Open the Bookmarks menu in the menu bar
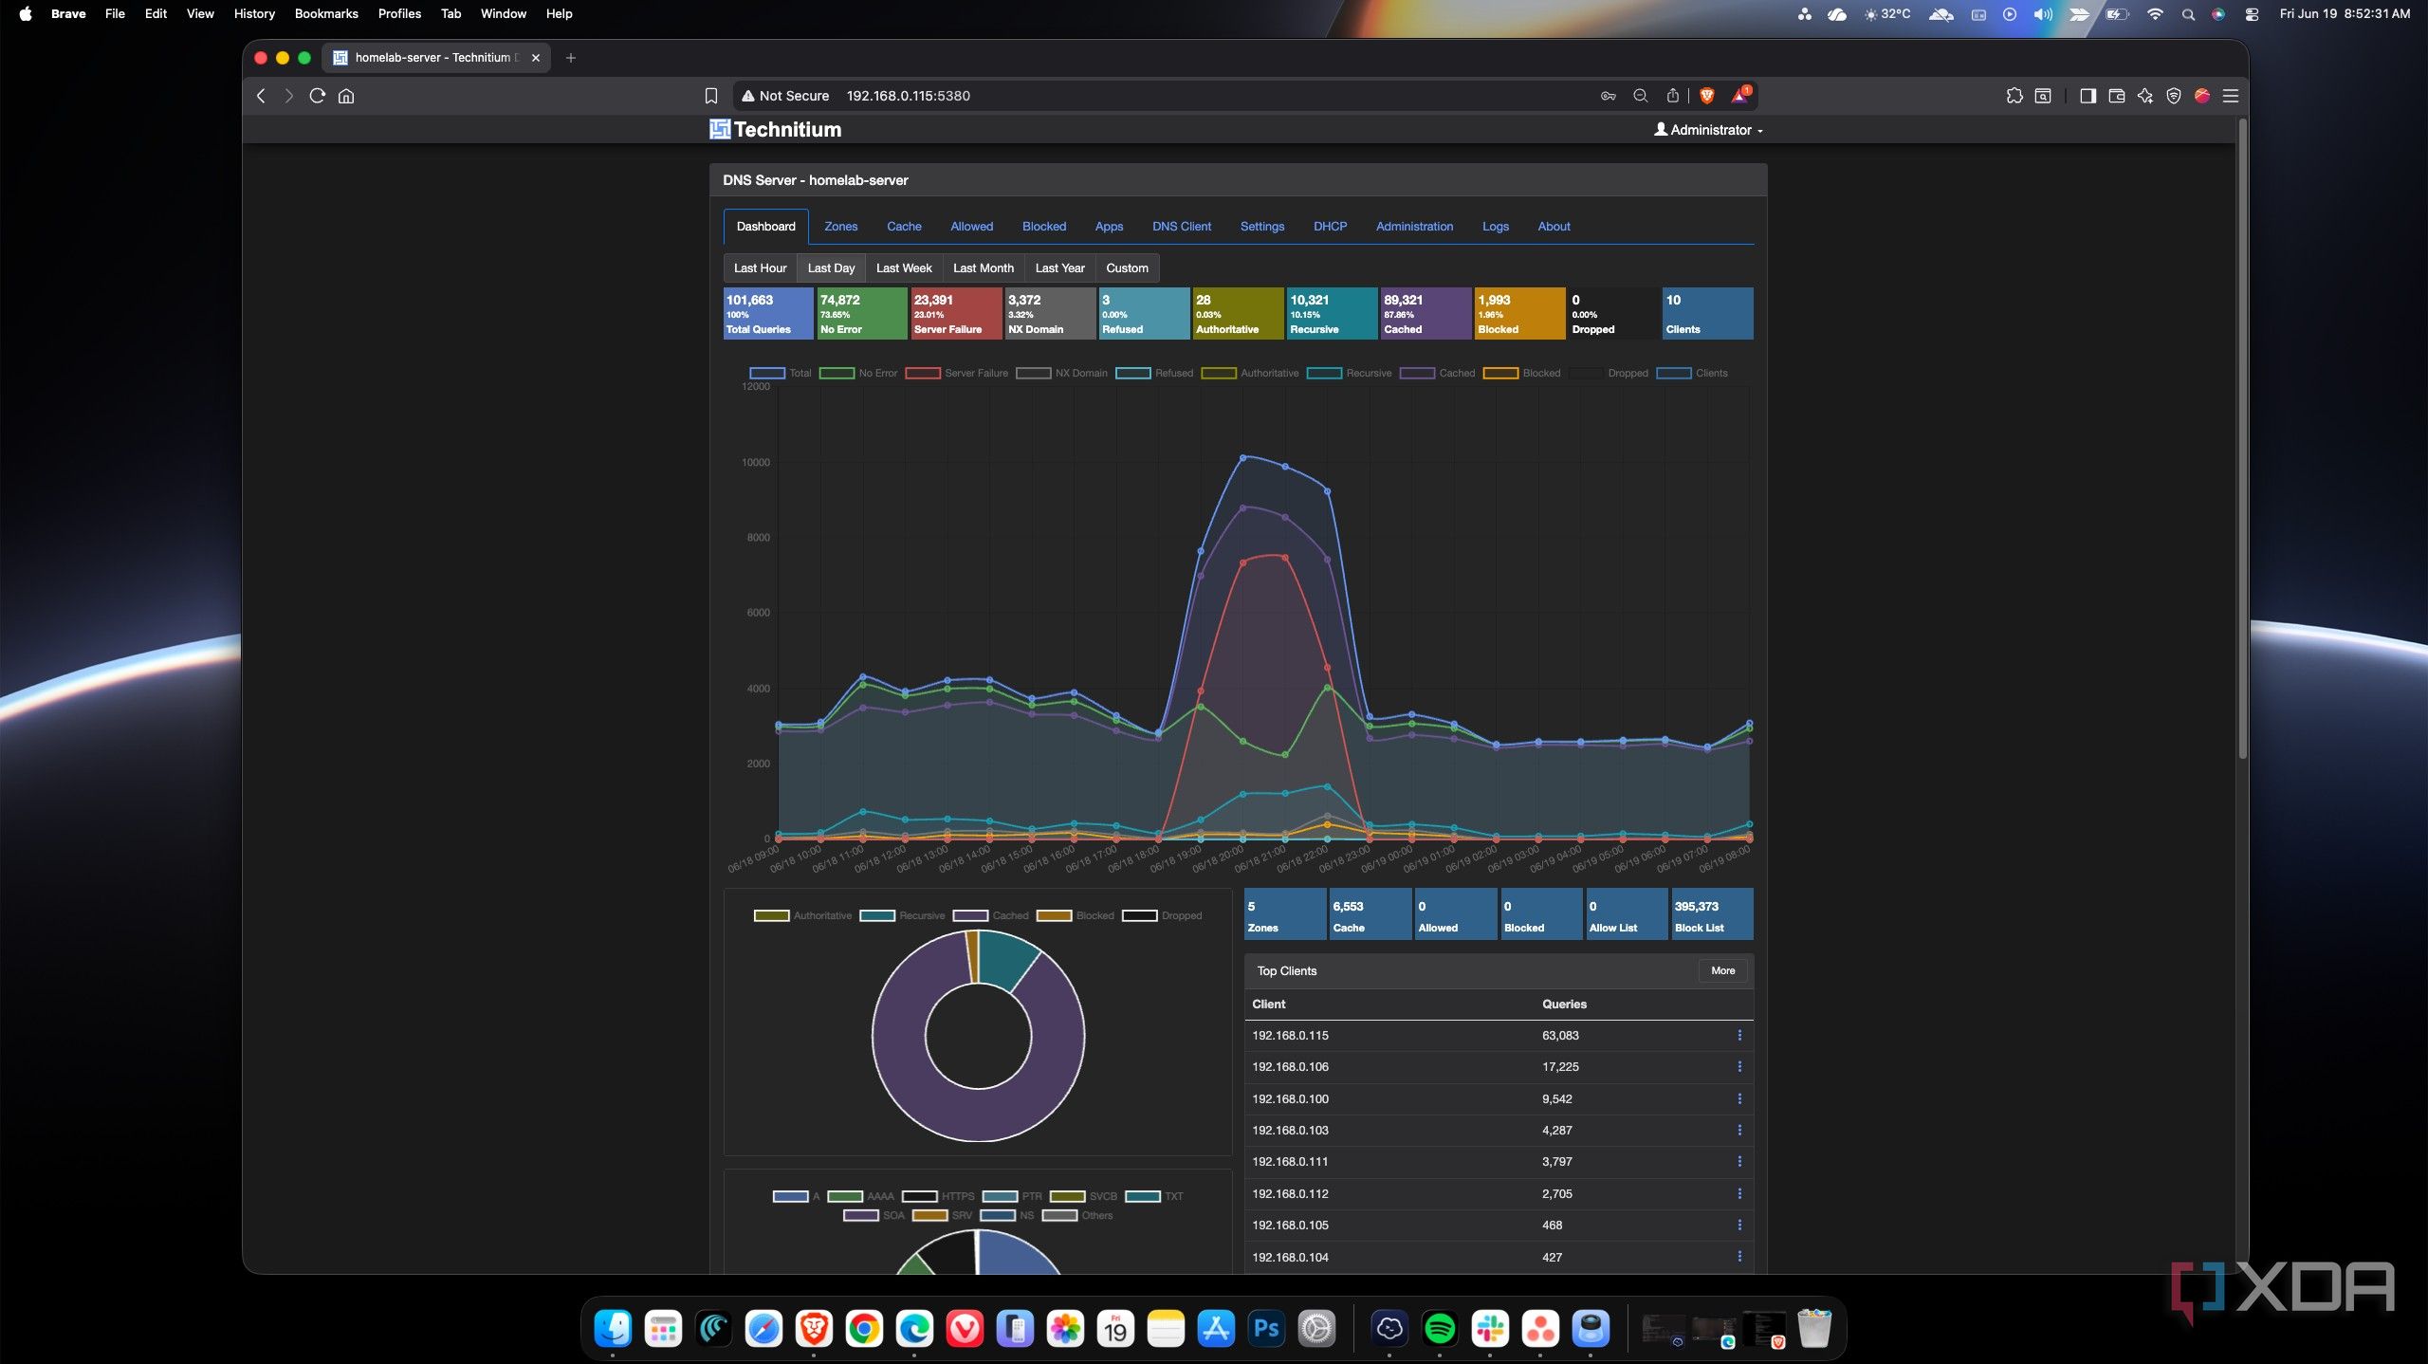Viewport: 2428px width, 1364px height. click(326, 13)
